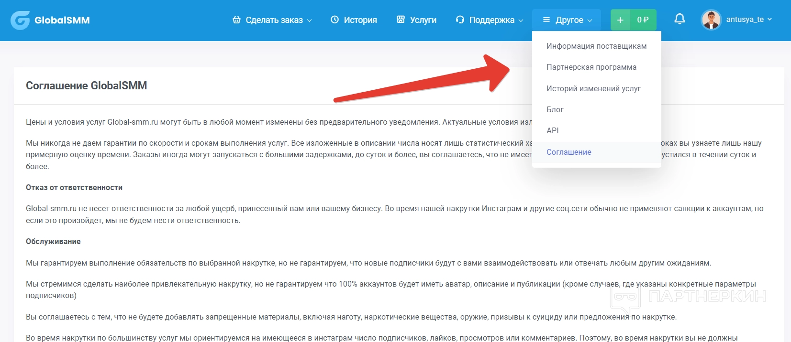Click the Отказ от ответственности subheading
This screenshot has height=342, width=791.
[74, 187]
